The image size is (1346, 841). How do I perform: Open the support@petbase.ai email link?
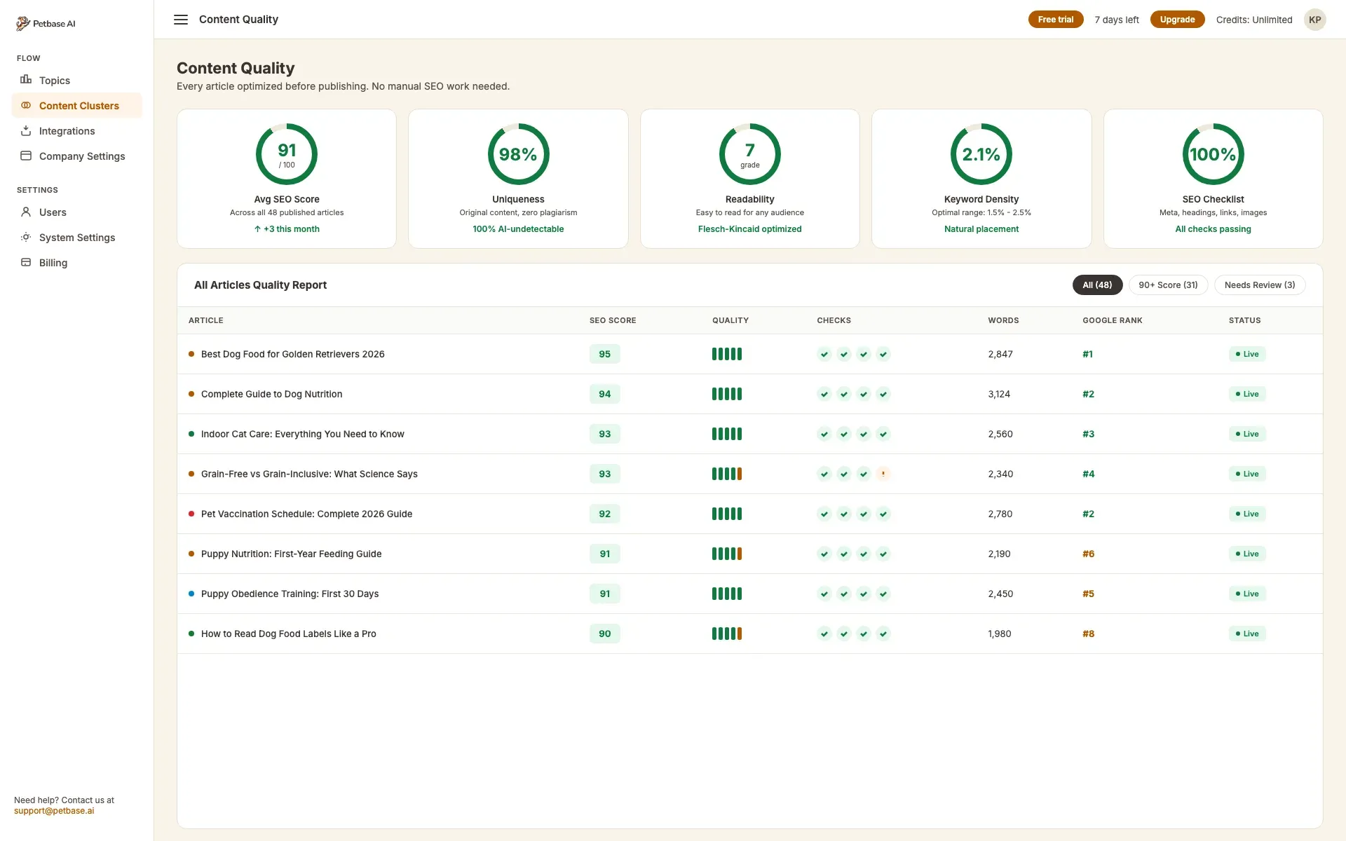[x=55, y=811]
